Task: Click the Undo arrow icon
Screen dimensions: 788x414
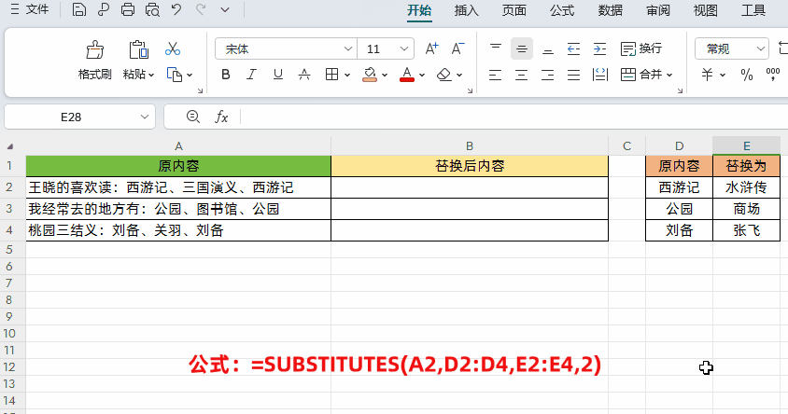Action: 176,10
